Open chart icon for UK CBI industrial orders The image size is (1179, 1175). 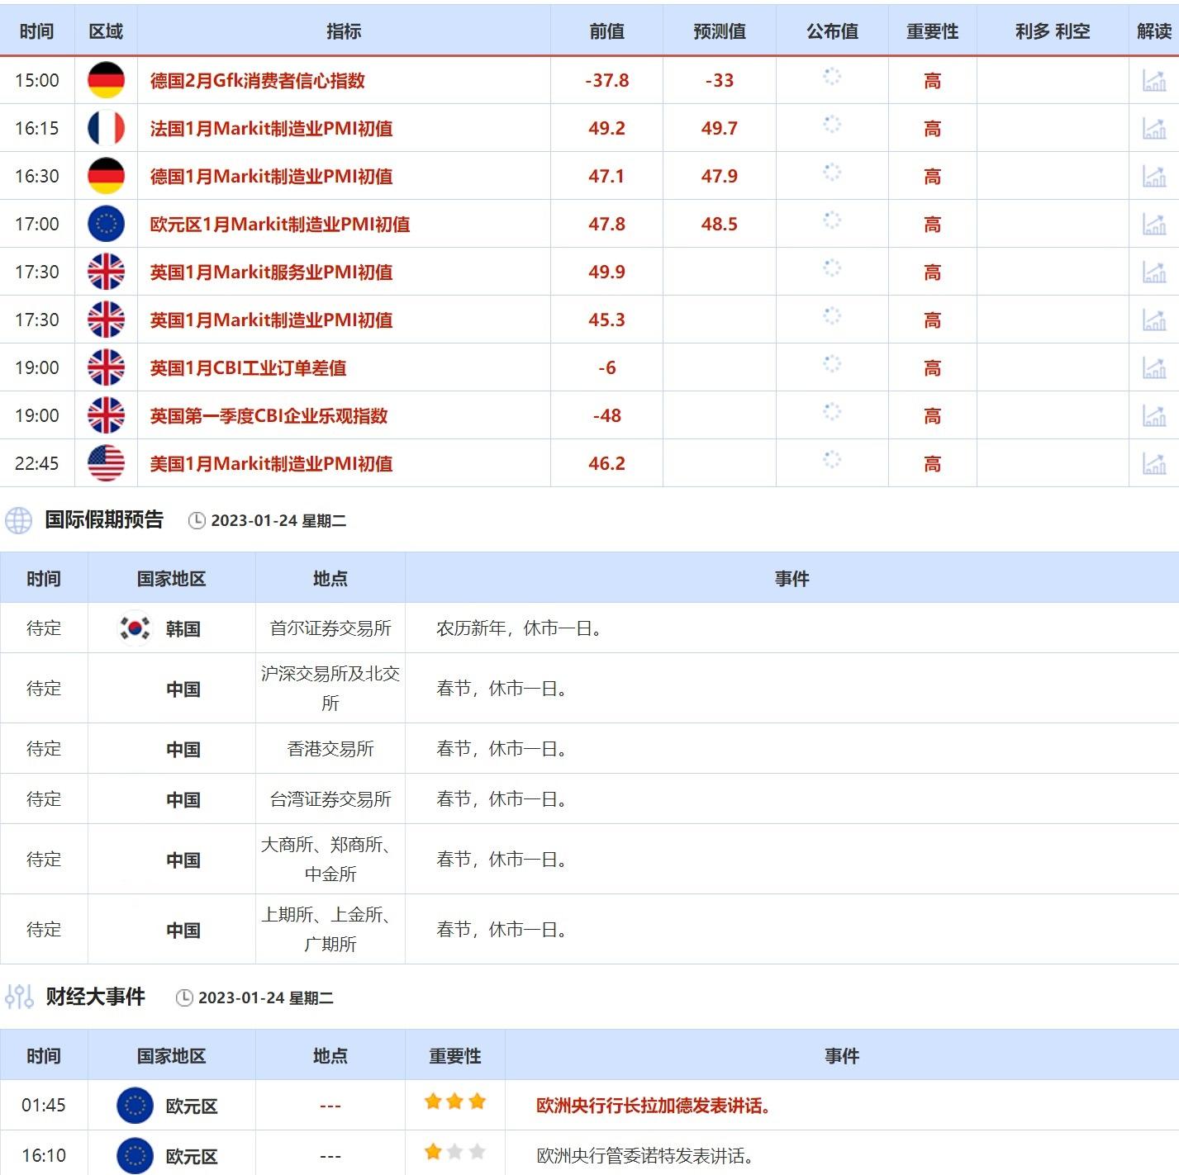click(x=1153, y=368)
